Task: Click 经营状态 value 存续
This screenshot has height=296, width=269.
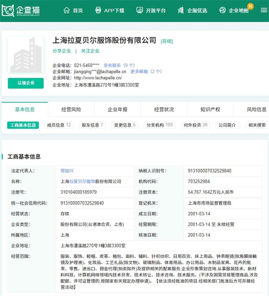Action: click(65, 214)
